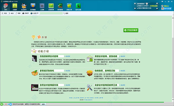Select the green Android decompile icon
This screenshot has height=106, width=174.
point(15,7)
